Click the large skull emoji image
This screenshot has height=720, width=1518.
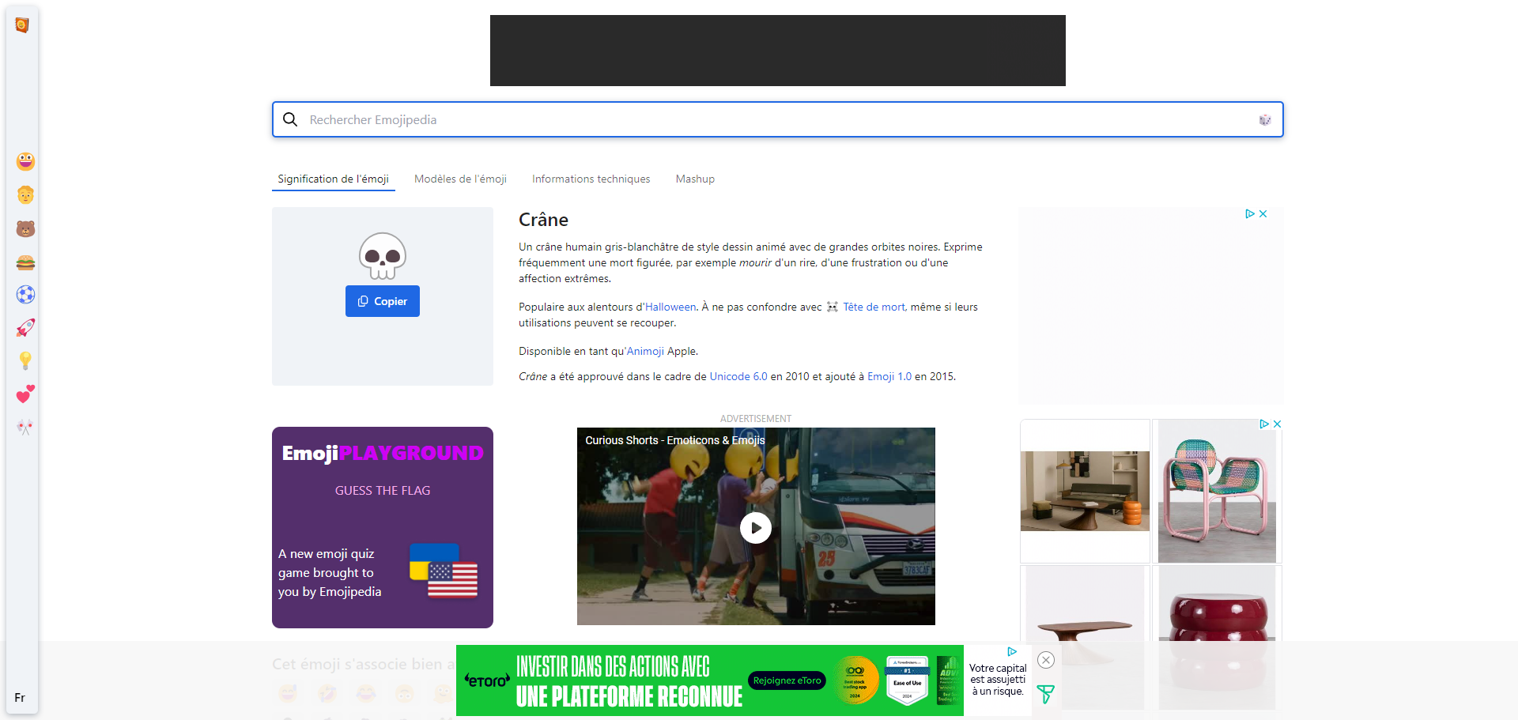coord(383,255)
